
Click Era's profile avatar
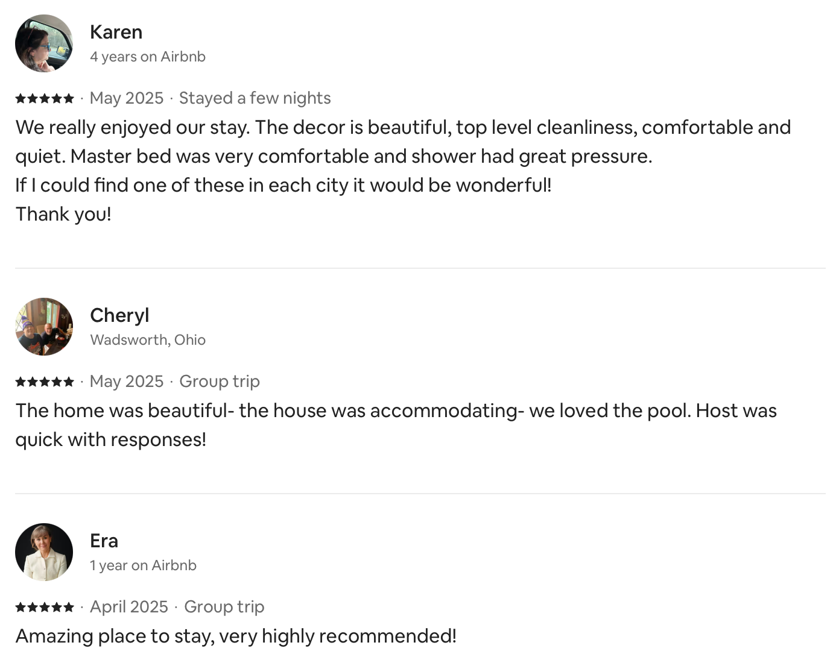pyautogui.click(x=44, y=552)
